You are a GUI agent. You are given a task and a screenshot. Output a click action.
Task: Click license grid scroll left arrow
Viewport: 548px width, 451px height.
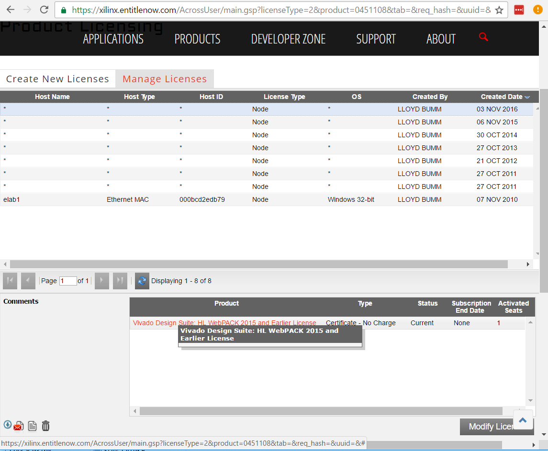[5, 264]
